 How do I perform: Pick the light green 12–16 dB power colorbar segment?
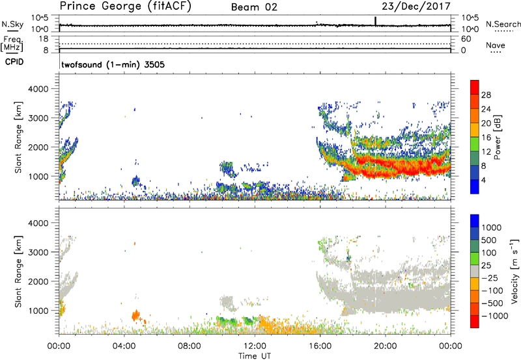tap(475, 144)
